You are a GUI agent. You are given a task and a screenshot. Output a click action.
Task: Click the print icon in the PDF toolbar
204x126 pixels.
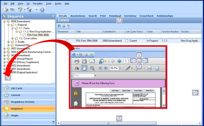tap(77, 61)
